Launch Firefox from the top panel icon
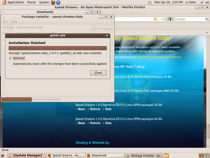Viewport: 210px width, 158px height. (53, 2)
